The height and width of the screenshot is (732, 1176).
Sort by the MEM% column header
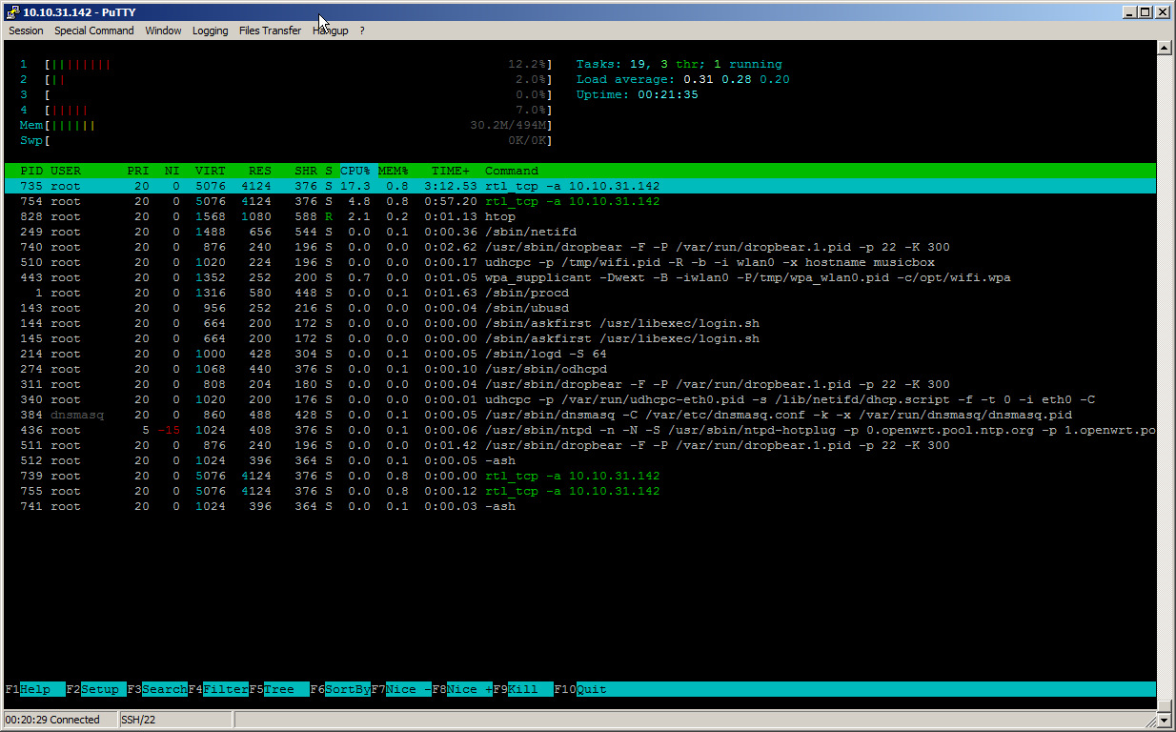coord(394,171)
